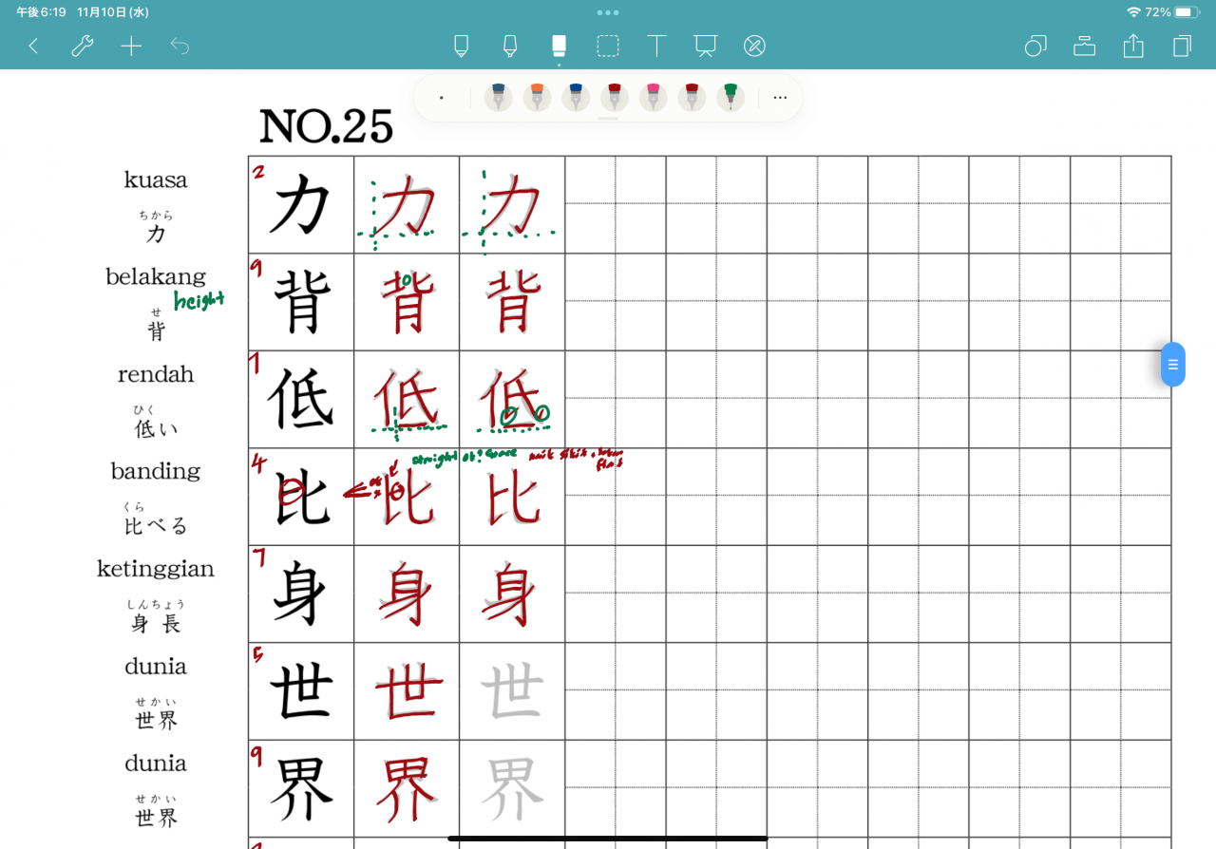Grab the blue page scroll handle
The width and height of the screenshot is (1216, 849).
click(x=1172, y=365)
